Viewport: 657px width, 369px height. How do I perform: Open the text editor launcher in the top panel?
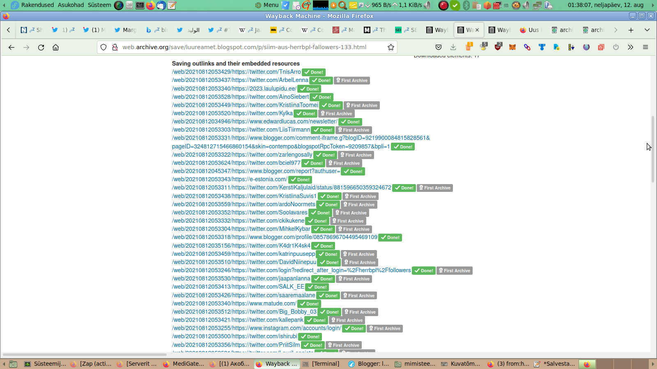pyautogui.click(x=172, y=5)
